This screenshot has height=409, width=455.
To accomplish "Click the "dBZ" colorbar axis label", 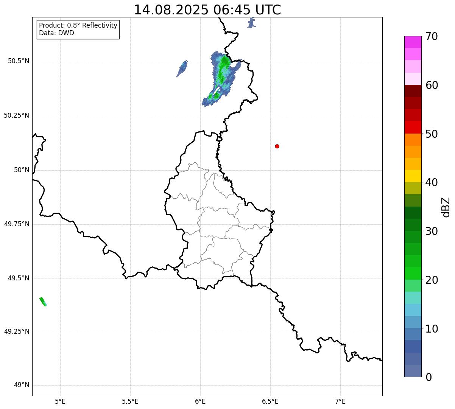I will click(x=446, y=207).
